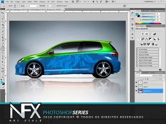Switch to the Masks tab
Image resolution: width=166 pixels, height=124 pixels.
tap(149, 26)
